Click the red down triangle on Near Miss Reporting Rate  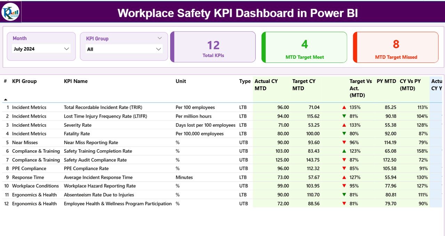click(344, 142)
